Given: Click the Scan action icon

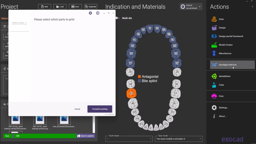Looking at the screenshot, I should [214, 19].
